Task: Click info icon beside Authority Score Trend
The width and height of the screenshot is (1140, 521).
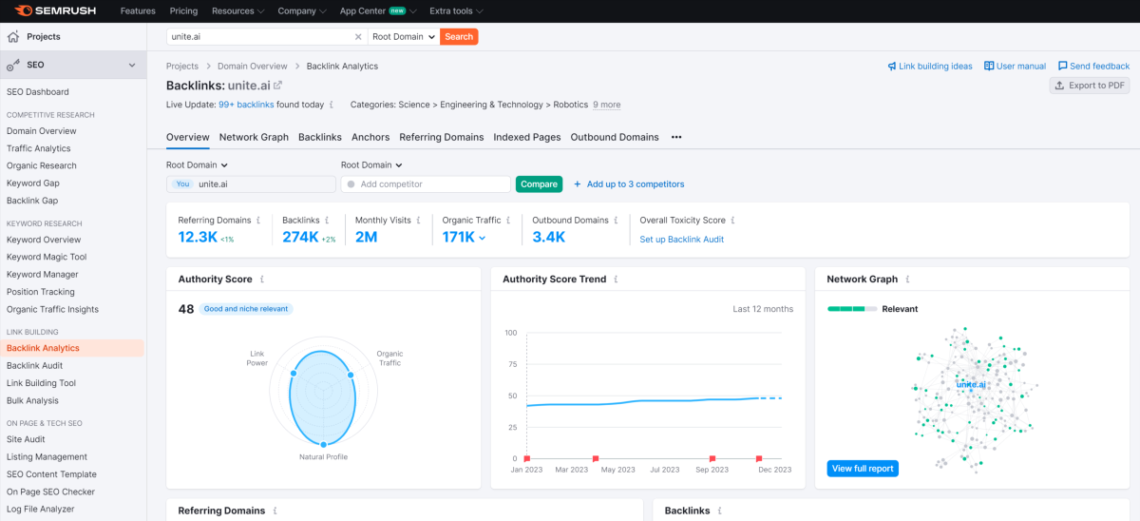Action: [x=615, y=280]
